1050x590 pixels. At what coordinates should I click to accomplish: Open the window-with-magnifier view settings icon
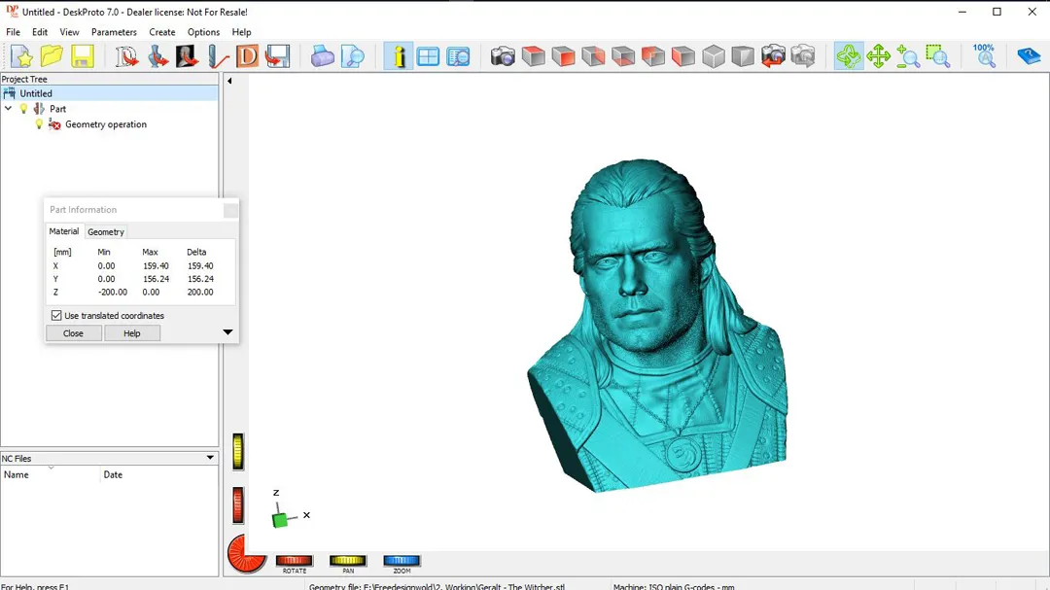pos(458,56)
